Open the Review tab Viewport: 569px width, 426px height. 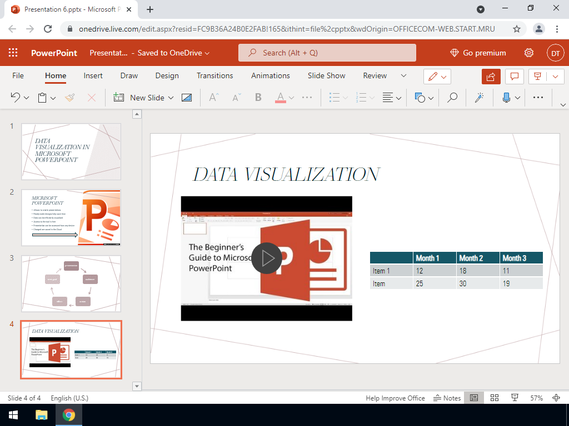click(x=375, y=75)
